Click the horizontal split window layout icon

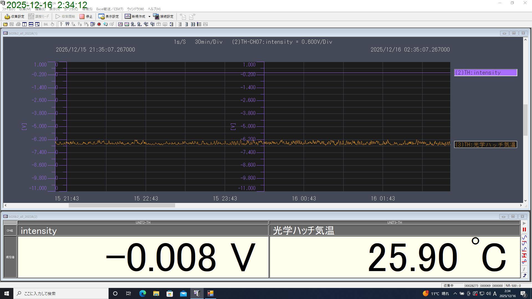click(31, 24)
